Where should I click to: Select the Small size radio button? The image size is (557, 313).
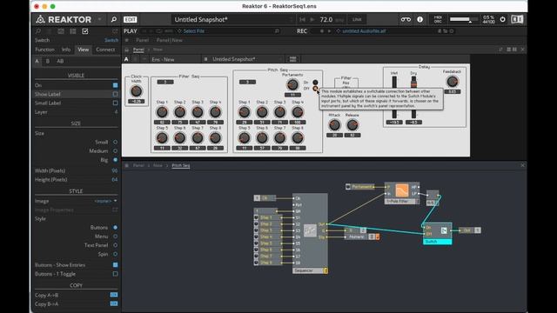pyautogui.click(x=116, y=142)
